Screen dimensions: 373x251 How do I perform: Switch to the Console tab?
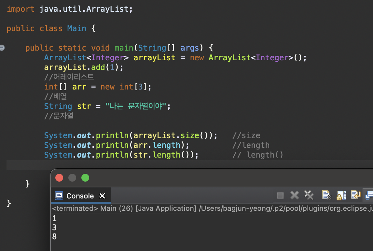pyautogui.click(x=80, y=196)
